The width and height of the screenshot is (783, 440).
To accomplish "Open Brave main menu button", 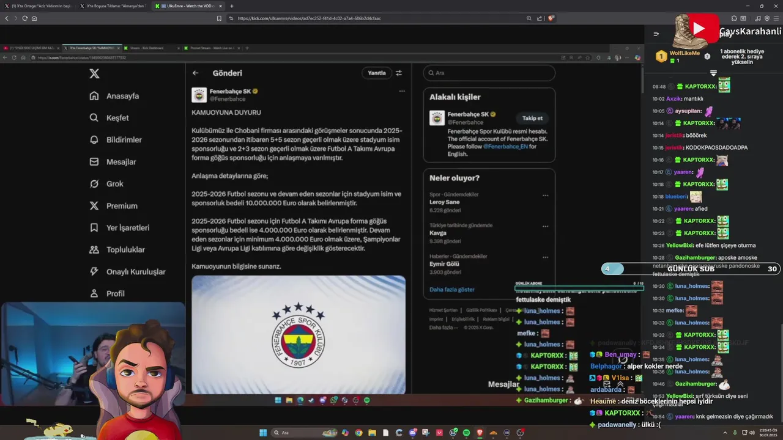I will pos(777,18).
